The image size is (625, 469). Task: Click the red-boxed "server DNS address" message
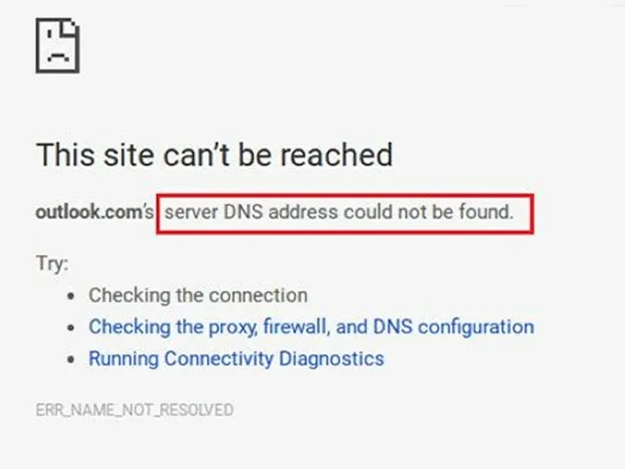click(345, 213)
